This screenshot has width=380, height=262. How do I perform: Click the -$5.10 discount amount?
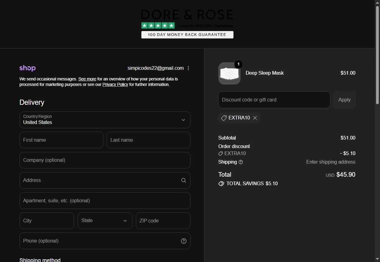pyautogui.click(x=347, y=154)
